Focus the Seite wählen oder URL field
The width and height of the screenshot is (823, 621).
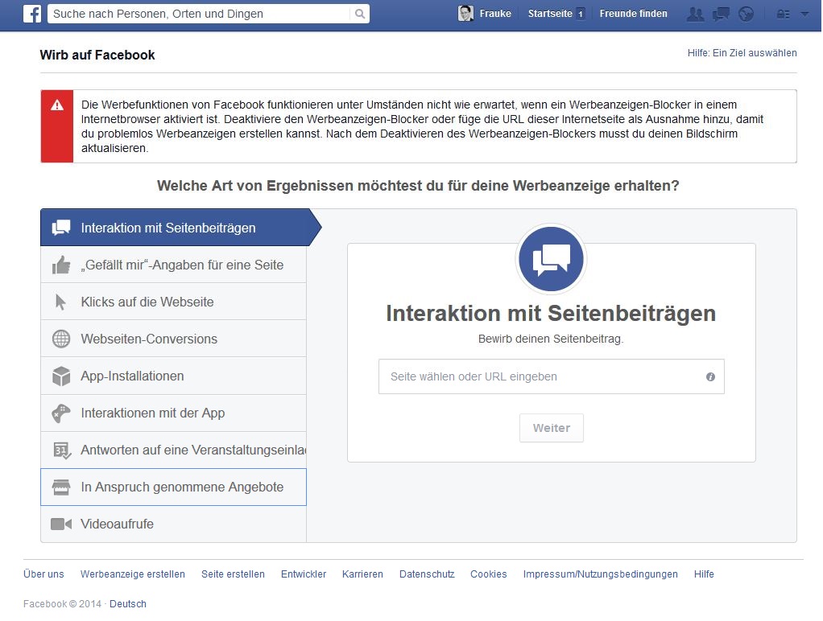pyautogui.click(x=551, y=376)
